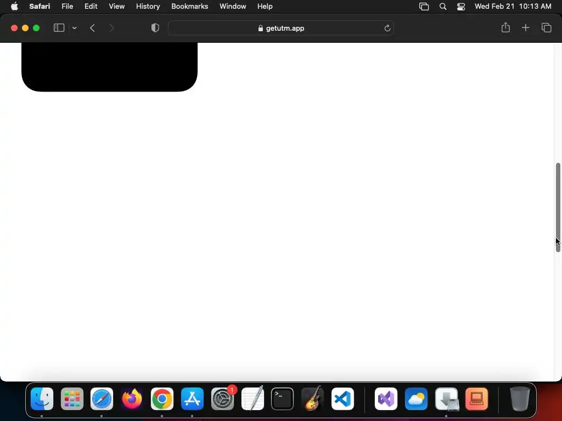Open Finder from the Dock
This screenshot has height=421, width=562.
click(x=42, y=399)
